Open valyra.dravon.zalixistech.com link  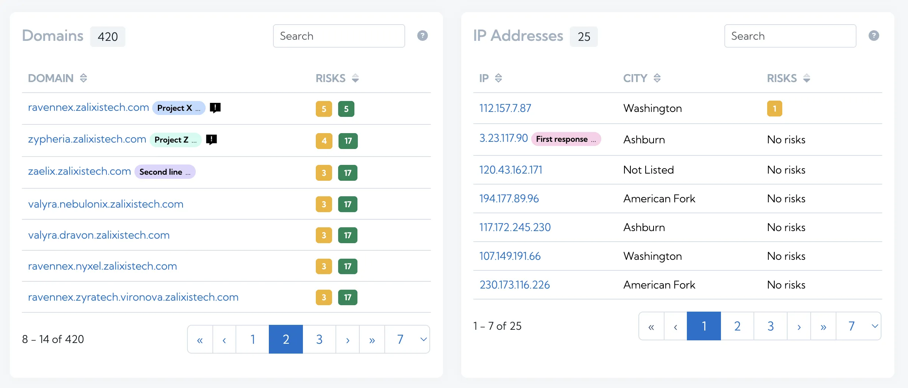tap(99, 235)
